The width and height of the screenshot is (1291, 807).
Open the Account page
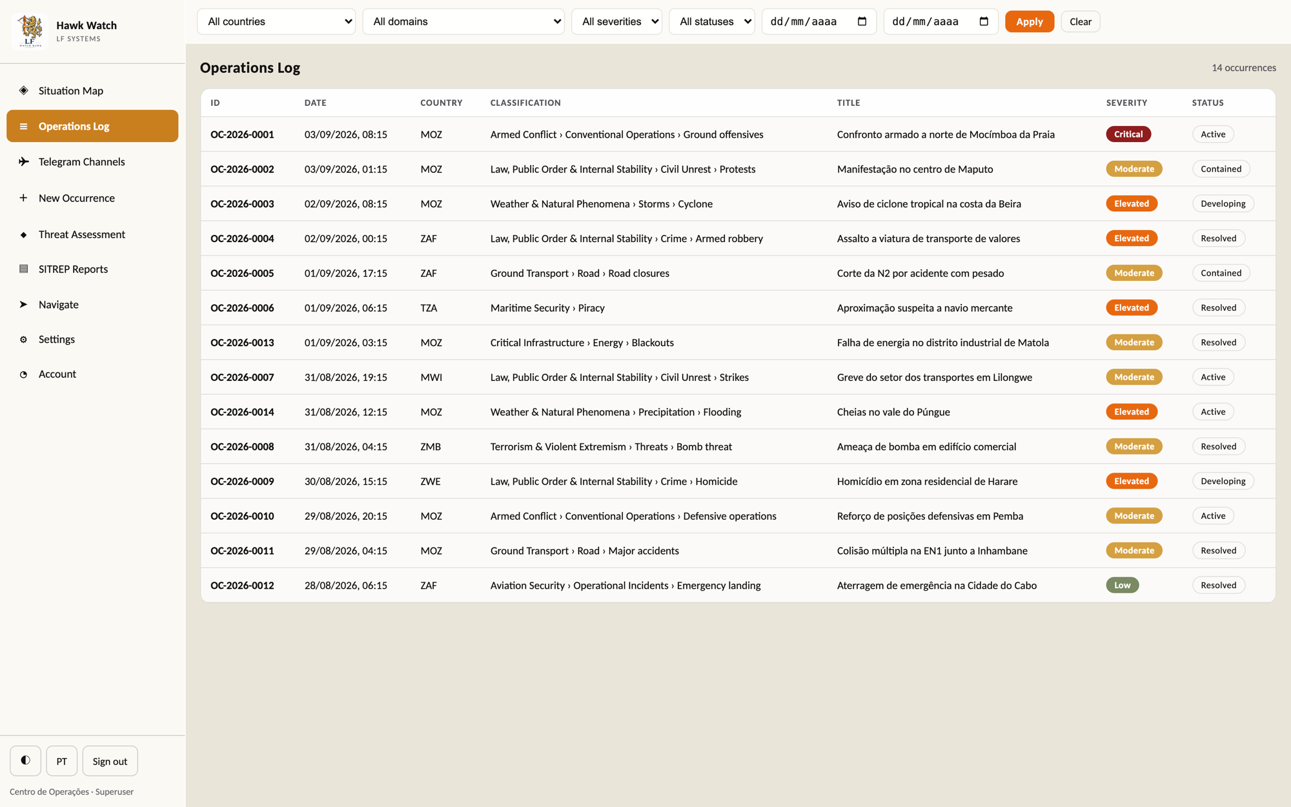(x=92, y=374)
